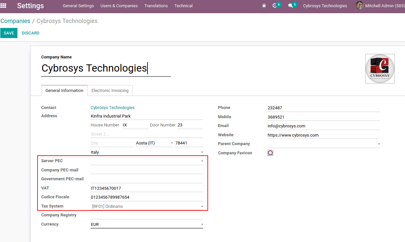Screen dimensions: 405x242
Task: Open General Settings menu
Action: [78, 6]
